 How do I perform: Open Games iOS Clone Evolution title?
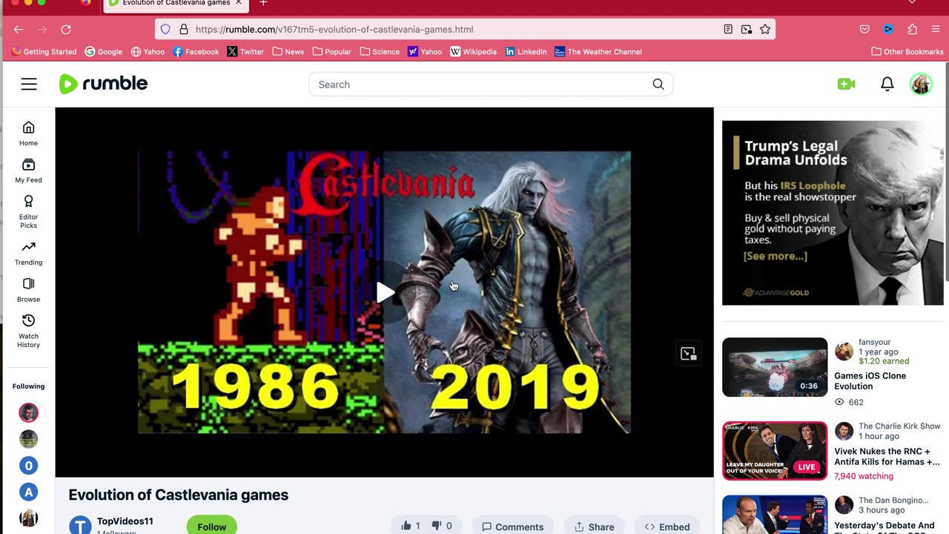click(x=870, y=381)
